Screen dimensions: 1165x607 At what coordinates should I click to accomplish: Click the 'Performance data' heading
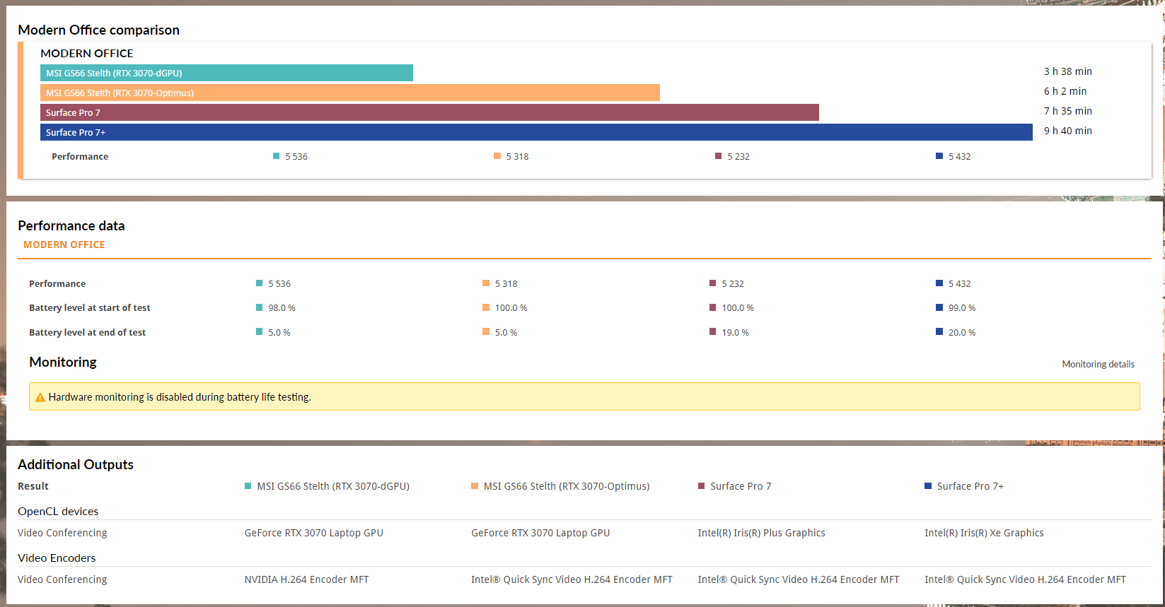click(71, 225)
